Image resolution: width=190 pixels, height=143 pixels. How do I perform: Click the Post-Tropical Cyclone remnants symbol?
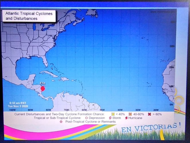61,122
